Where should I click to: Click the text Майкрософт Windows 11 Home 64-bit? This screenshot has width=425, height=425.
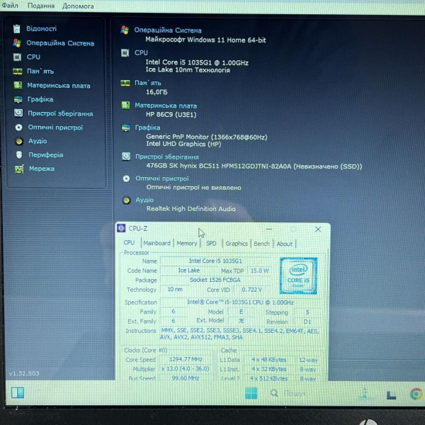pos(205,40)
